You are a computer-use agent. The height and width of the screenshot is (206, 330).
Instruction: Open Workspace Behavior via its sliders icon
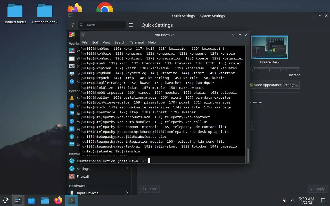click(72, 51)
